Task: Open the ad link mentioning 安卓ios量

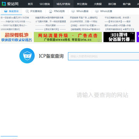Action: click(x=15, y=18)
